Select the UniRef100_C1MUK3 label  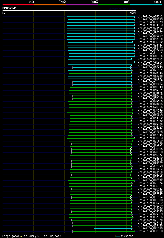click(x=150, y=62)
